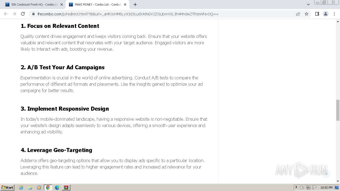Click heading '4. Leverage Geo-Targeting'
The width and height of the screenshot is (340, 191).
[x=56, y=150]
